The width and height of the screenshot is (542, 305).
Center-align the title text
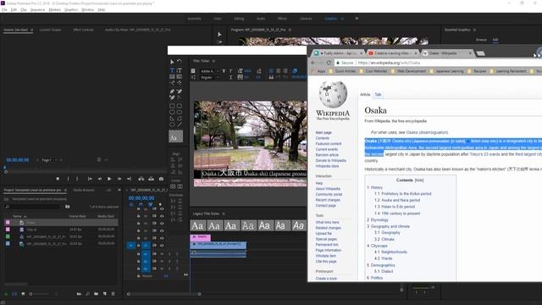pyautogui.click(x=278, y=71)
